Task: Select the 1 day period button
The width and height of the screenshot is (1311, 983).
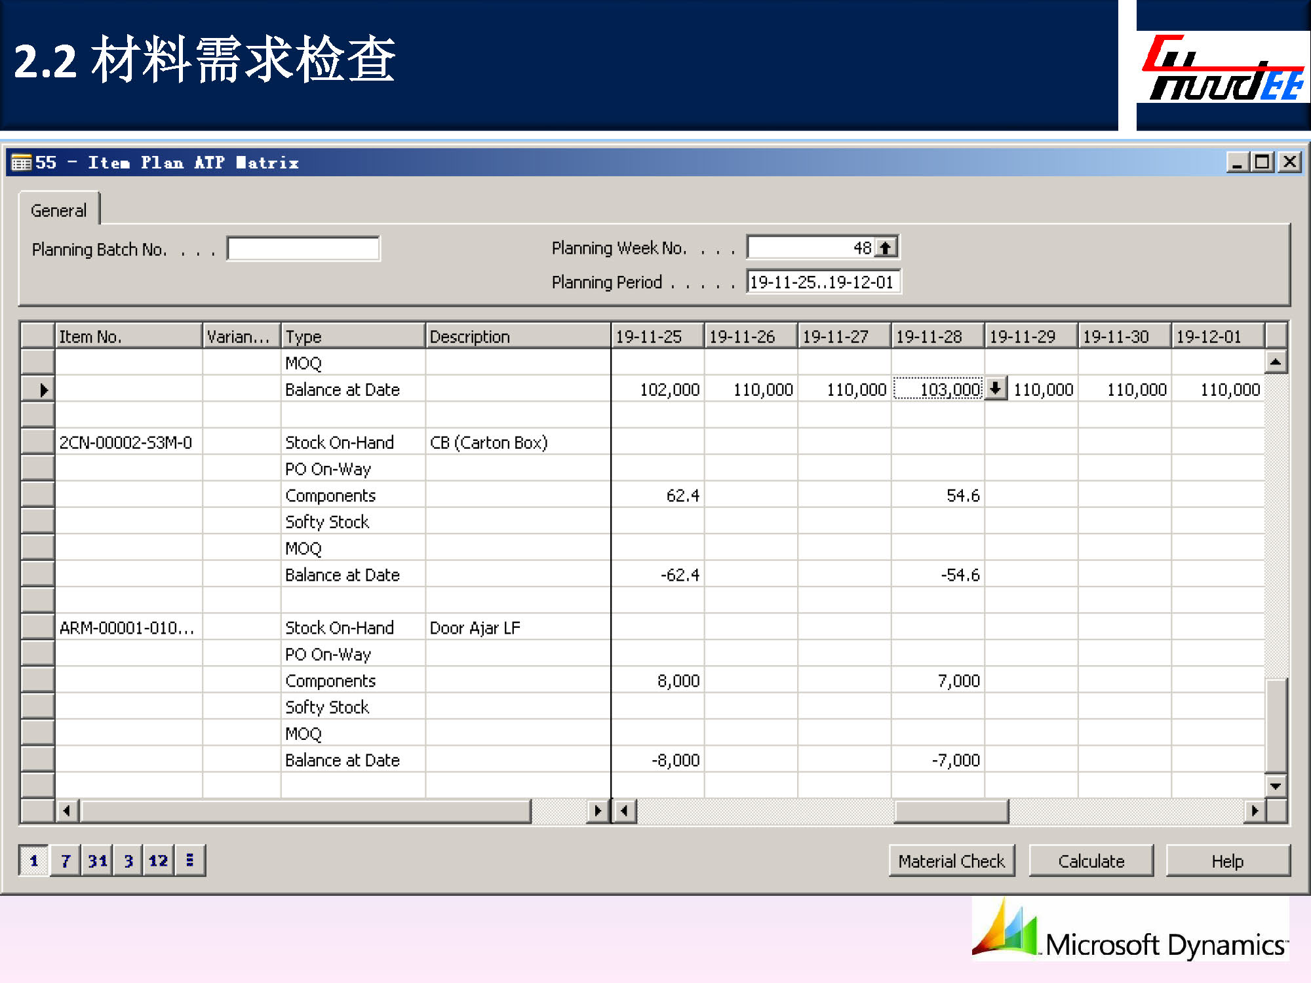Action: pos(33,860)
